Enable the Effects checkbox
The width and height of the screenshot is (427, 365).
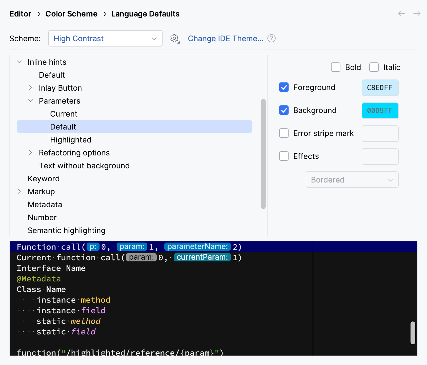(284, 156)
